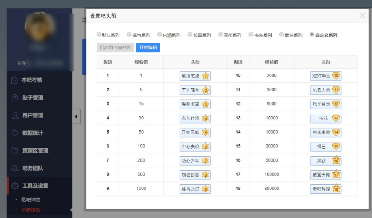Image resolution: width=372 pixels, height=218 pixels.
Task: Click the 数据统计 chart icon
Action: (x=15, y=133)
